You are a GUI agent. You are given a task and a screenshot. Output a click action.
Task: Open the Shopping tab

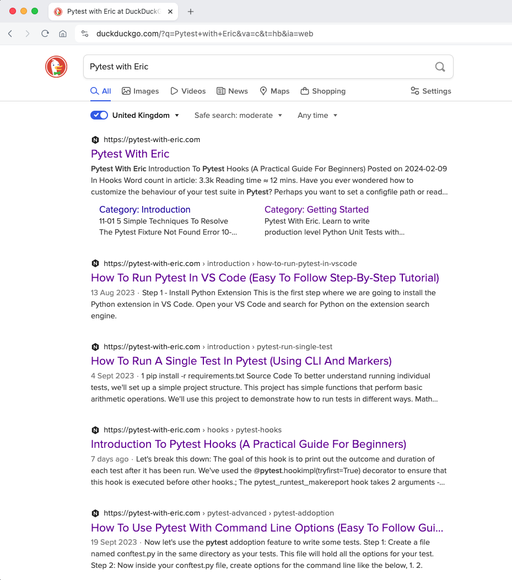pyautogui.click(x=323, y=91)
